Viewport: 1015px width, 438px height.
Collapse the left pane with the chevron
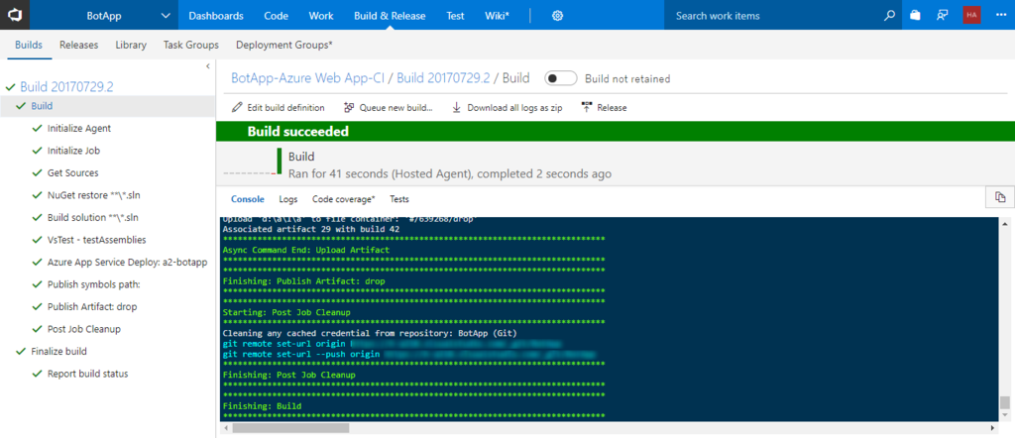point(208,66)
